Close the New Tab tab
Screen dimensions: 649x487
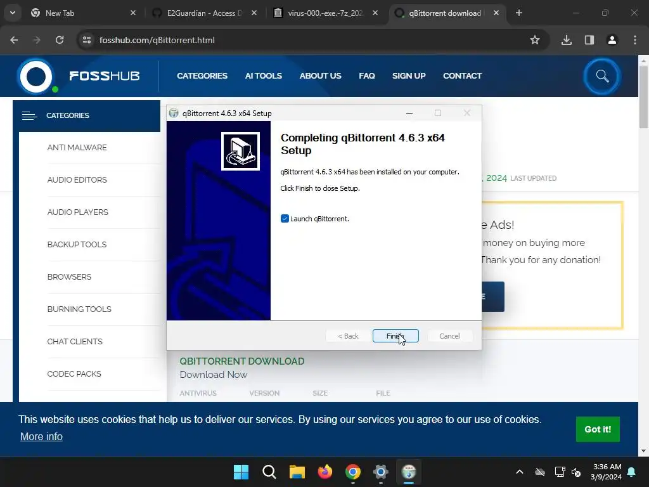click(133, 13)
